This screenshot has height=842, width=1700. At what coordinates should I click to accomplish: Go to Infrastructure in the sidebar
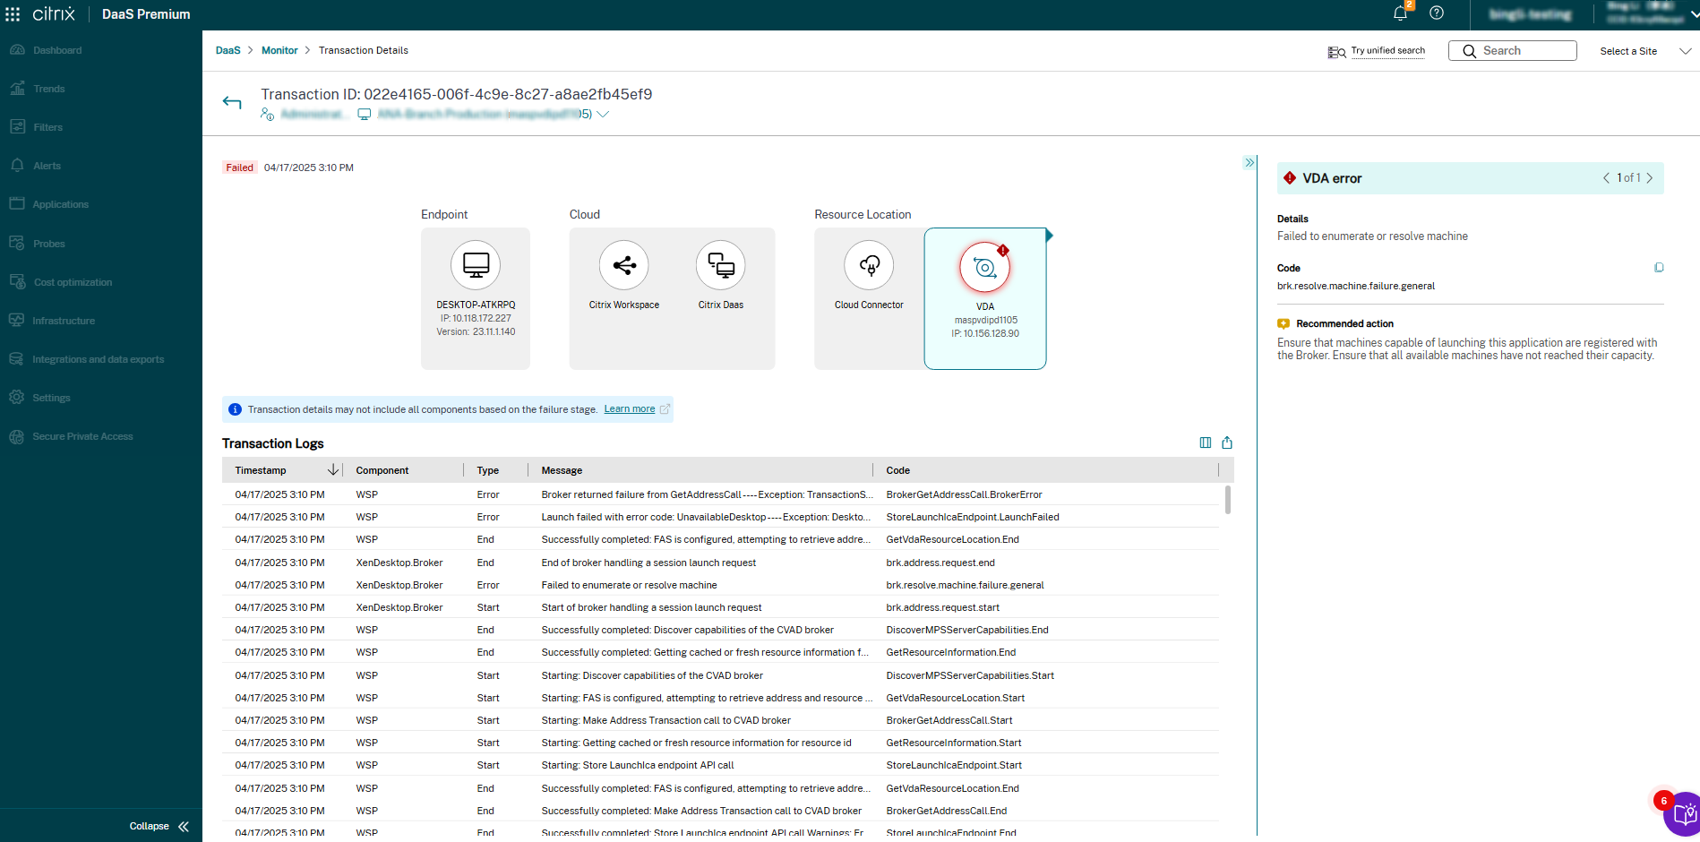point(63,321)
